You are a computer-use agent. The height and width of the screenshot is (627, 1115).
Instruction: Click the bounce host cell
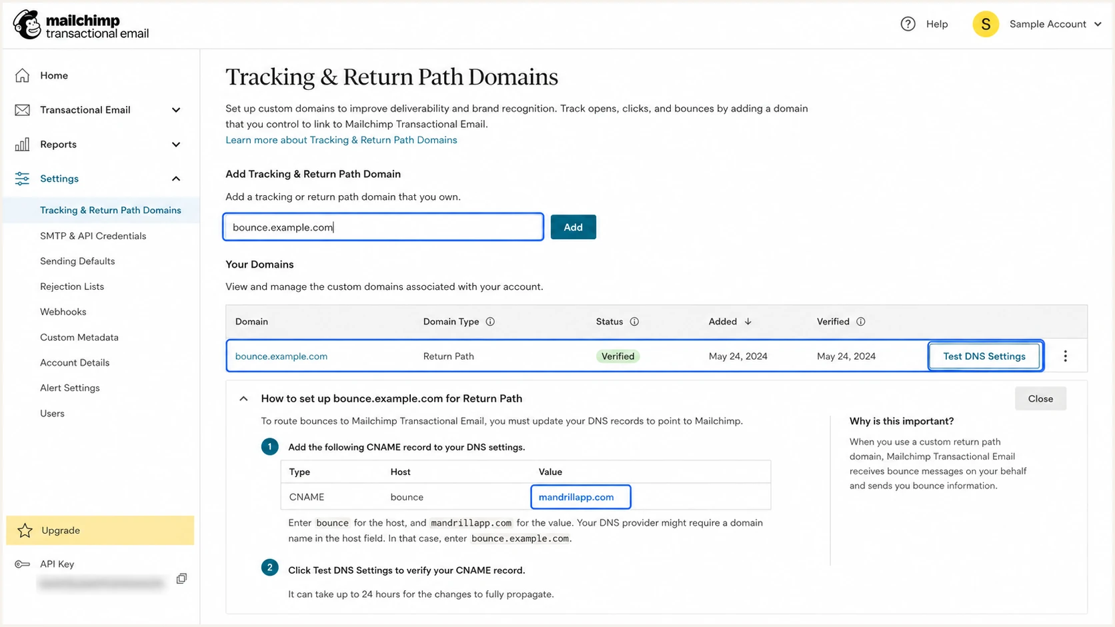[407, 497]
